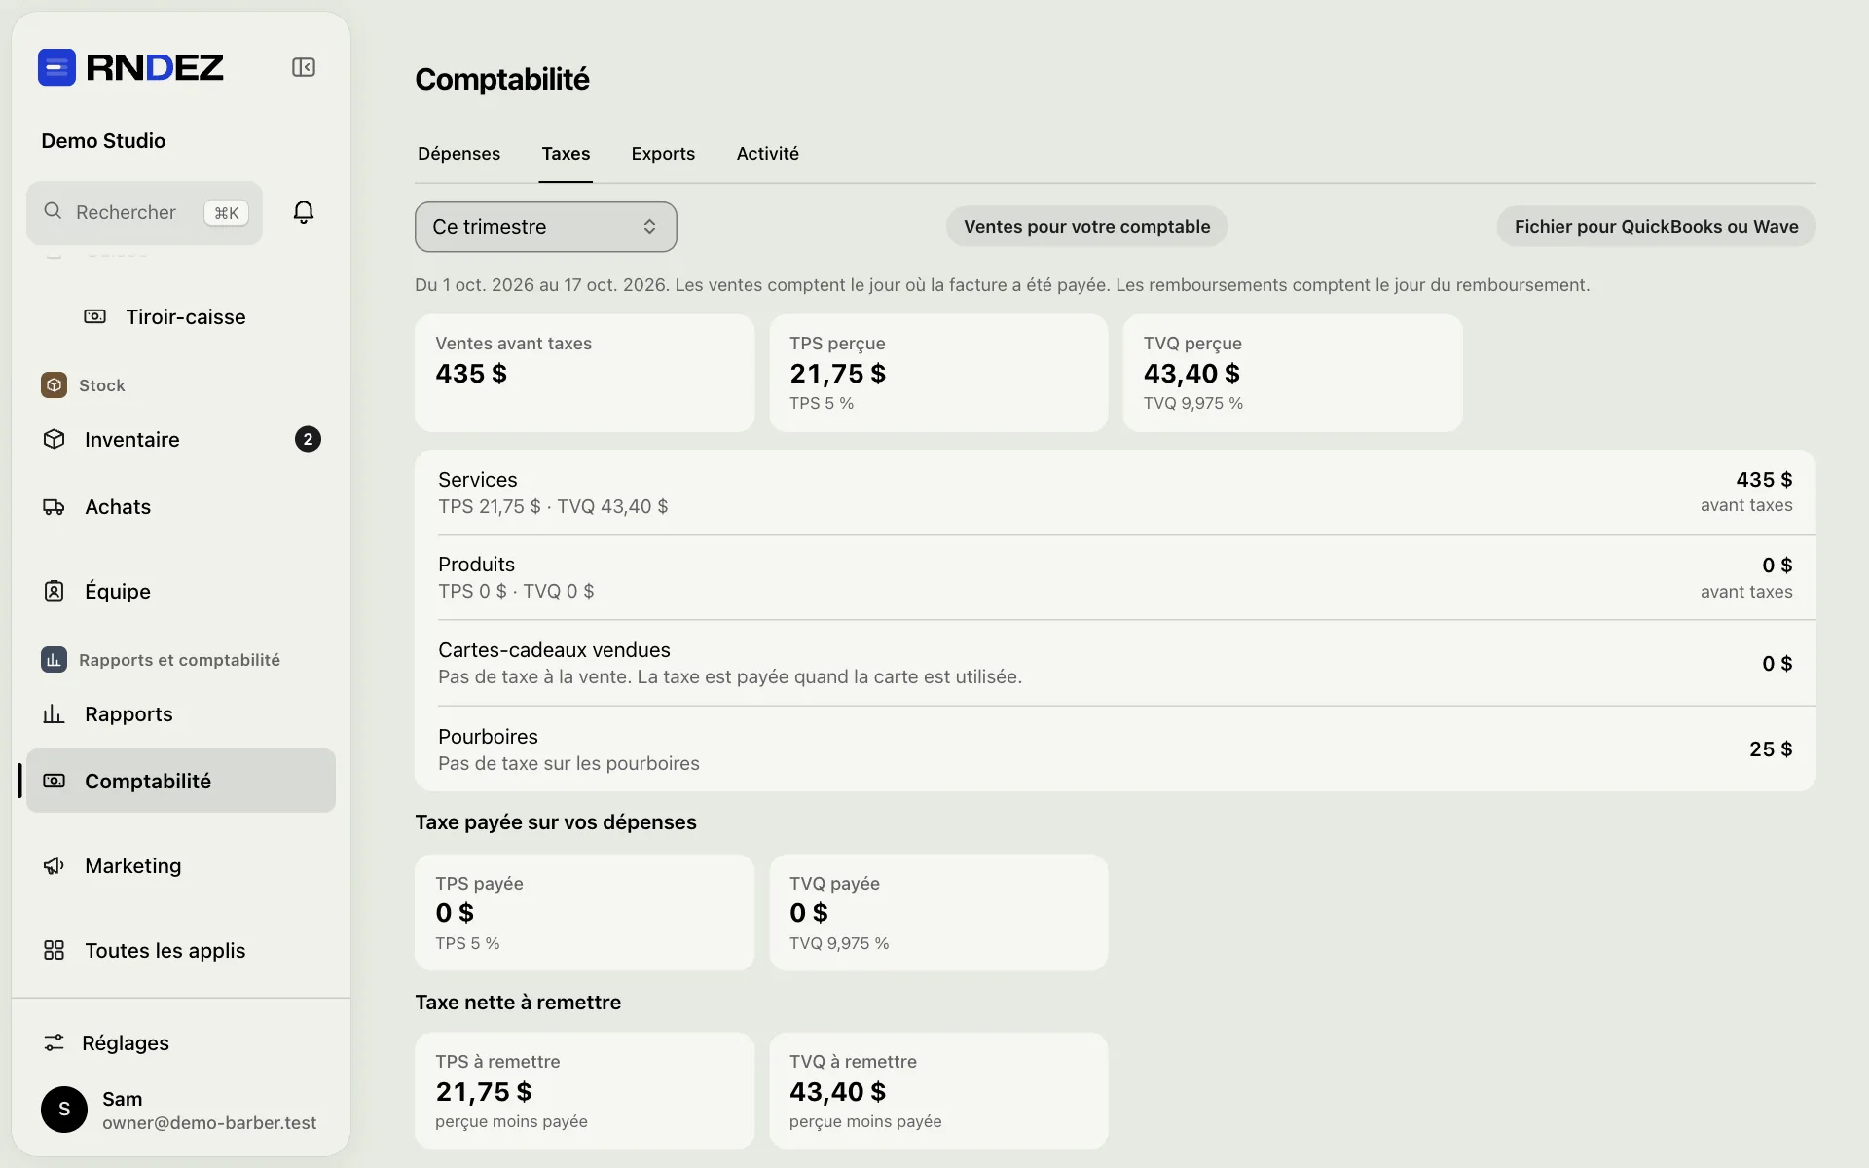Image resolution: width=1869 pixels, height=1168 pixels.
Task: Open the Ce trimestre period dropdown
Action: point(545,227)
